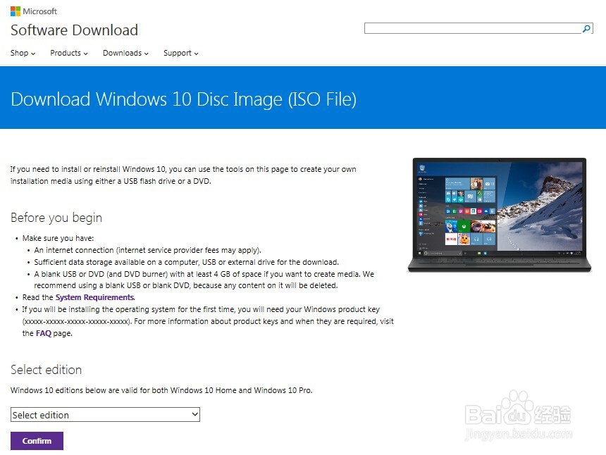Click the 'Download Windows 10 Disc Image' banner title
The width and height of the screenshot is (606, 455).
click(x=184, y=99)
